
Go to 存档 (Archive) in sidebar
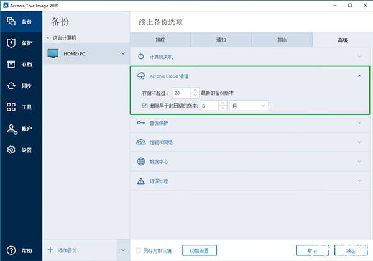(x=19, y=65)
